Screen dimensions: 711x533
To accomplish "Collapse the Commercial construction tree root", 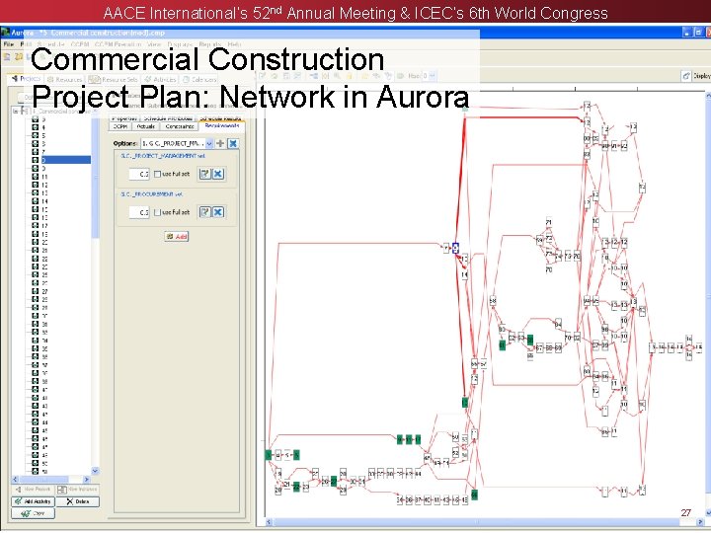I will (16, 111).
